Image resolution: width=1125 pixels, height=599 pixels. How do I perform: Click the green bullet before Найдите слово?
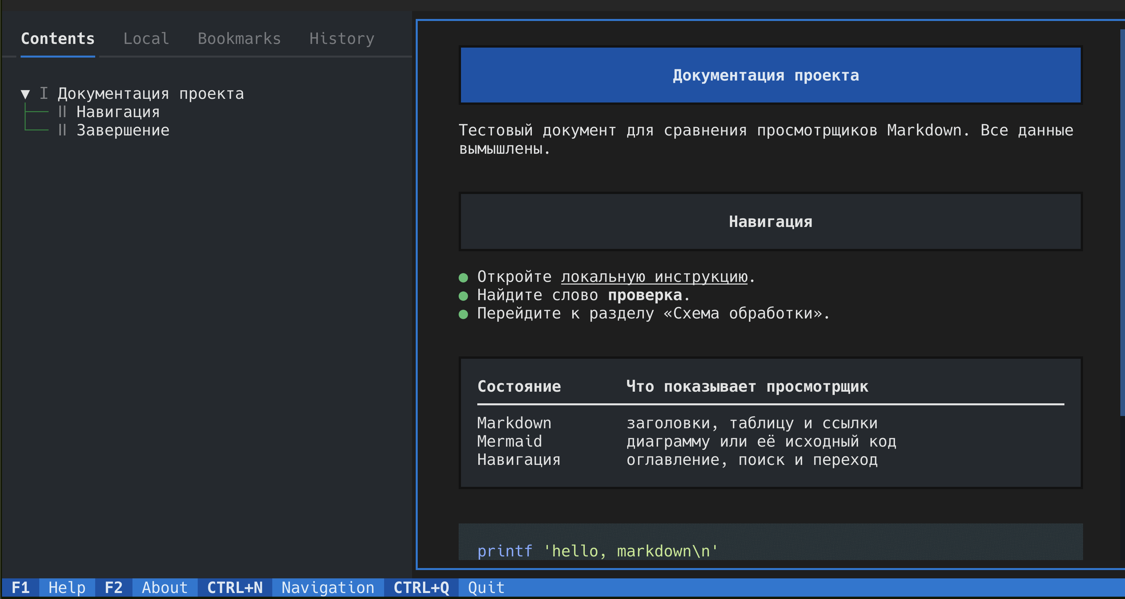click(463, 296)
